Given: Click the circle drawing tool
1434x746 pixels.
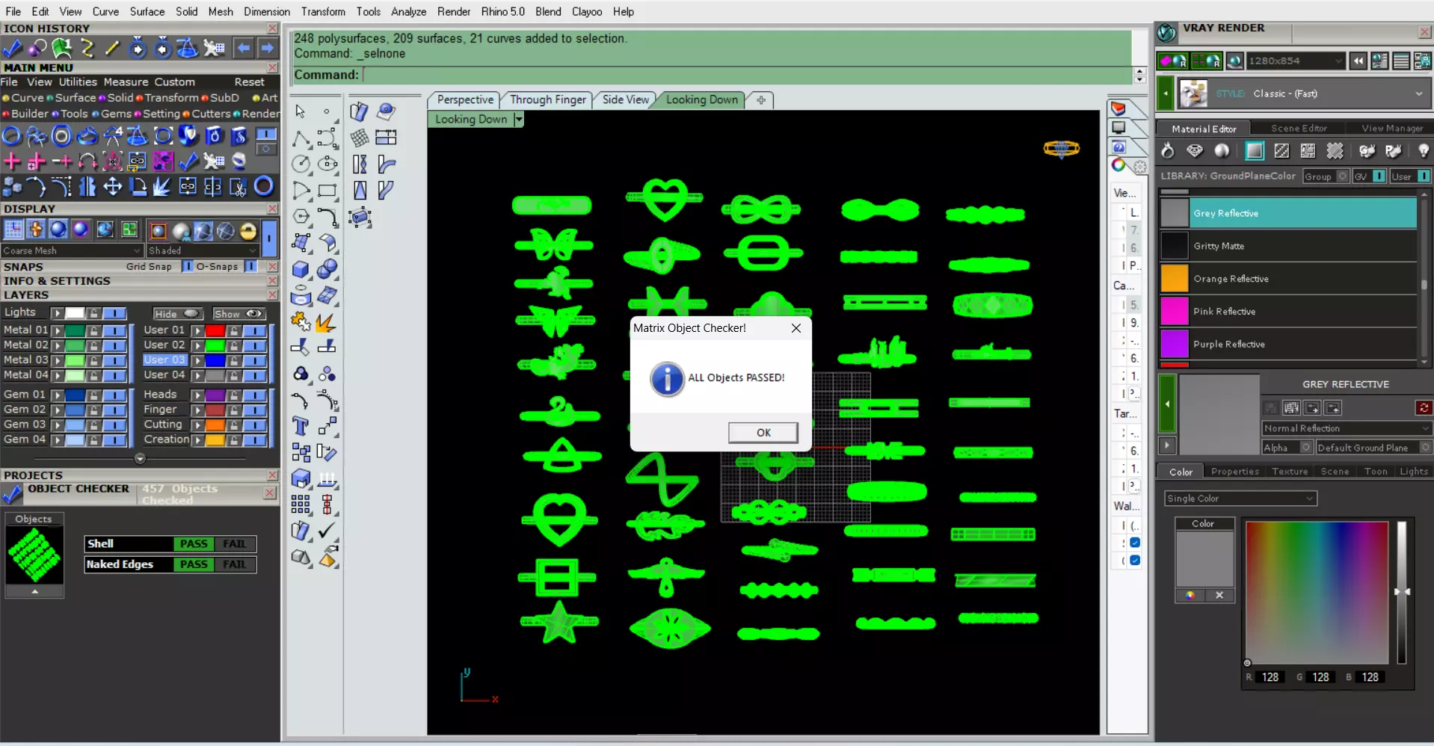Looking at the screenshot, I should point(301,164).
